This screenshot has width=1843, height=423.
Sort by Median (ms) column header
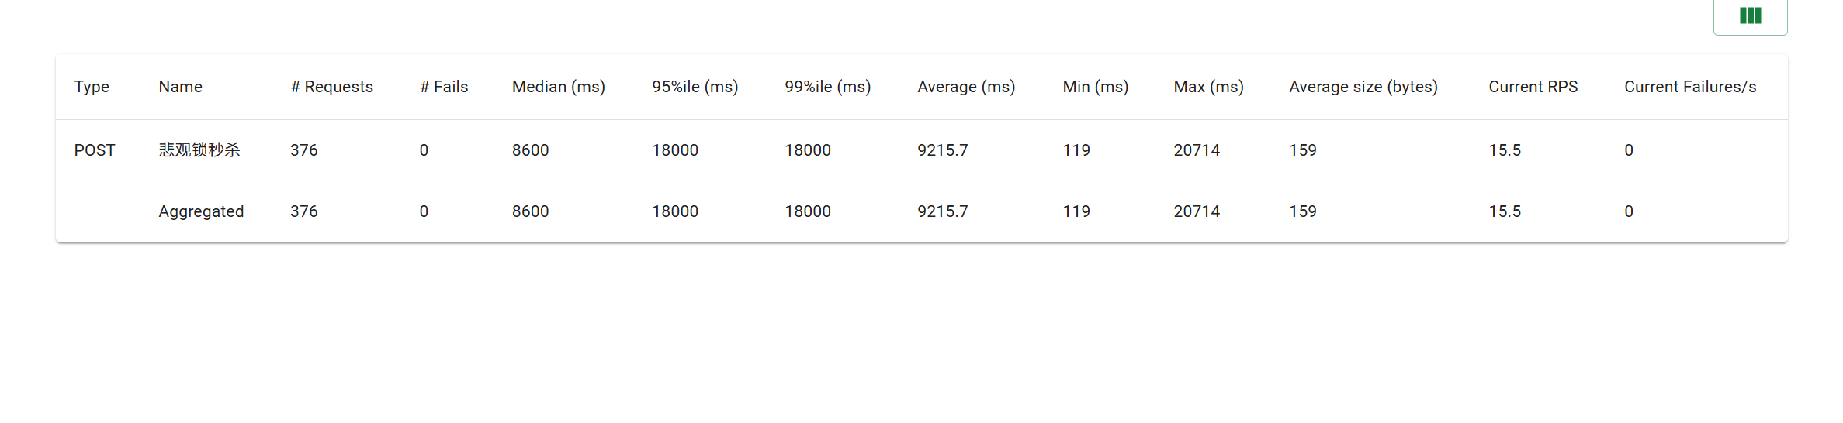(558, 87)
